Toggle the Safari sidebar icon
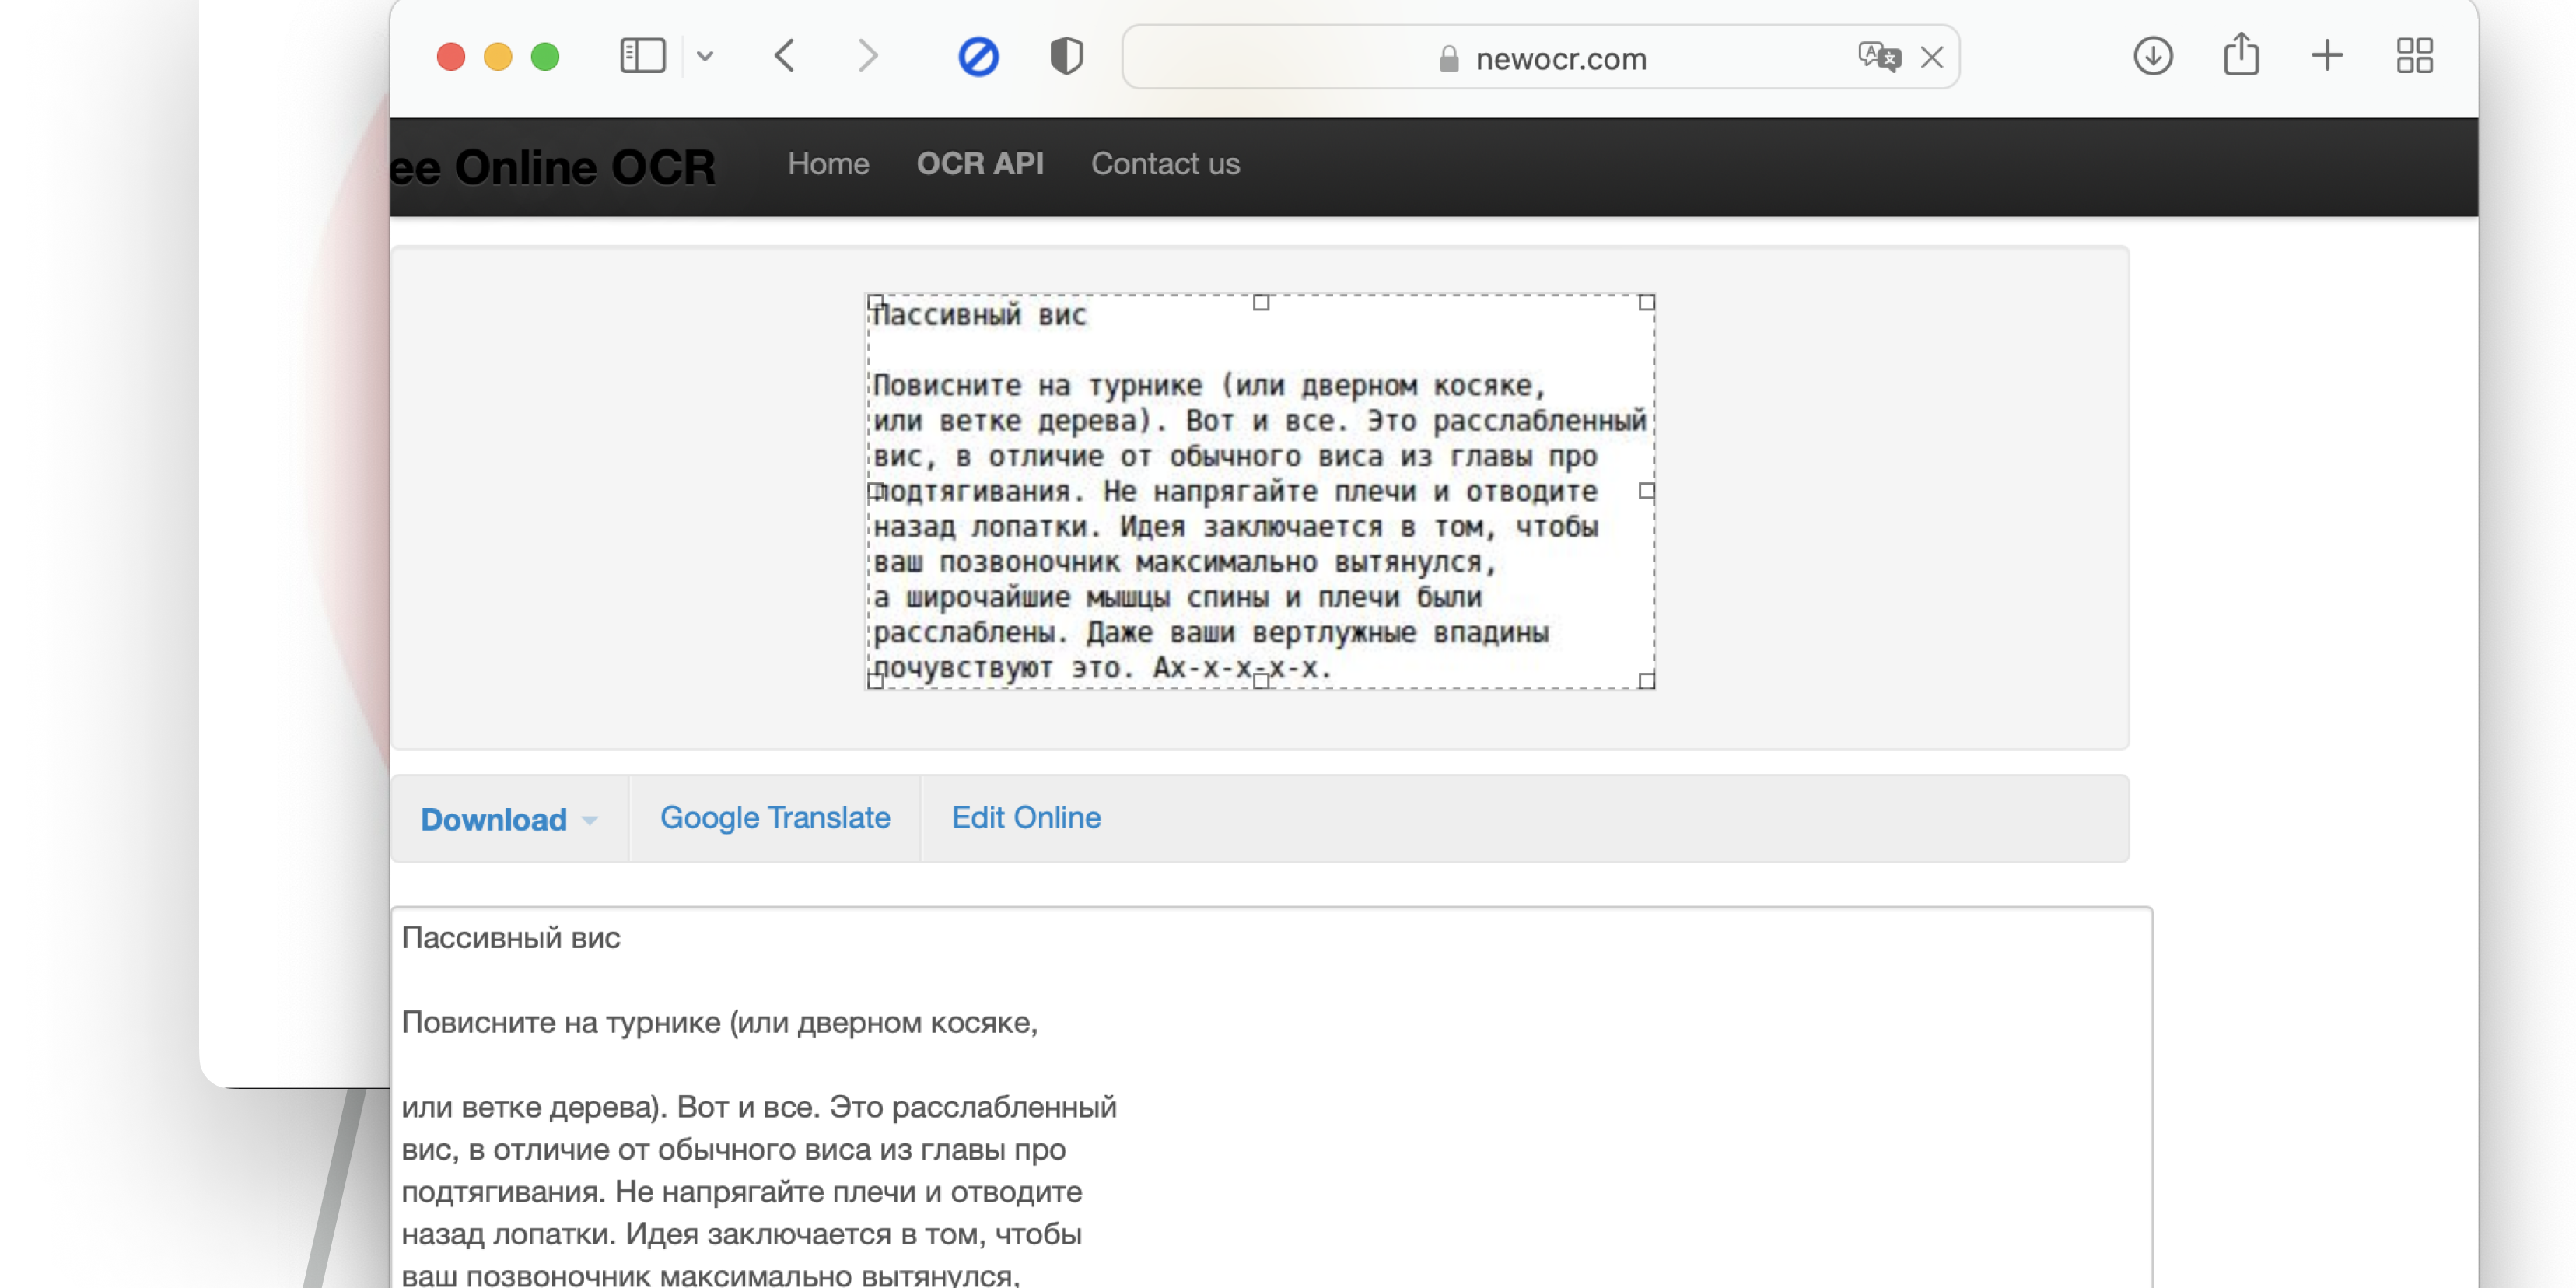The image size is (2576, 1288). [642, 56]
